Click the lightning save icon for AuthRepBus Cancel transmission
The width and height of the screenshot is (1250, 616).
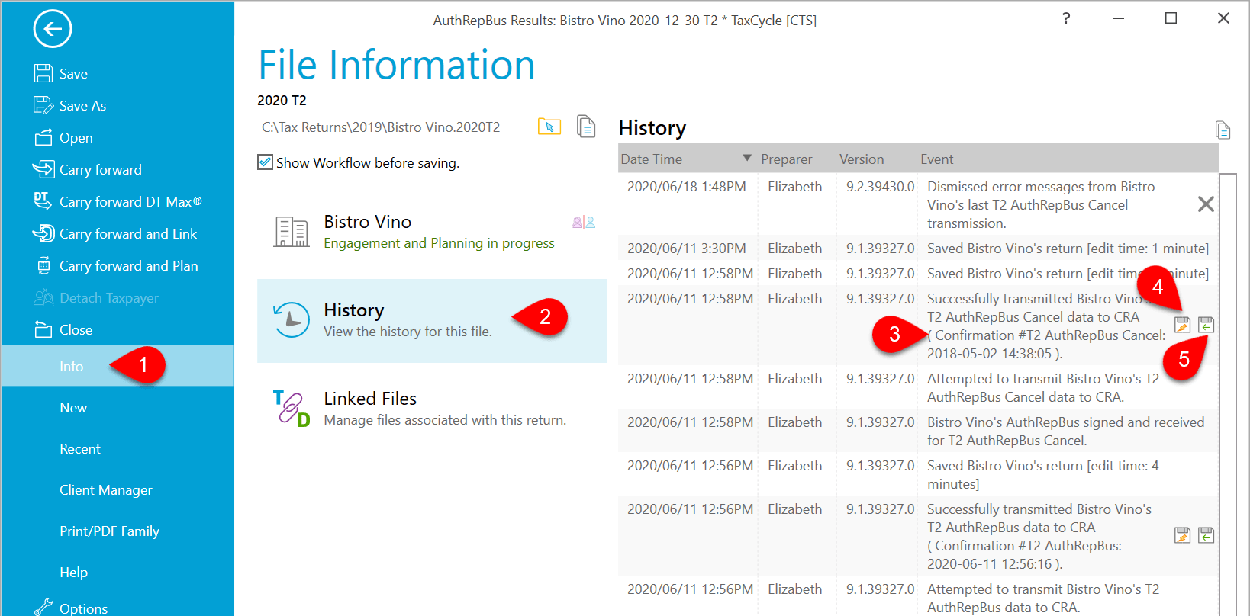click(x=1182, y=325)
